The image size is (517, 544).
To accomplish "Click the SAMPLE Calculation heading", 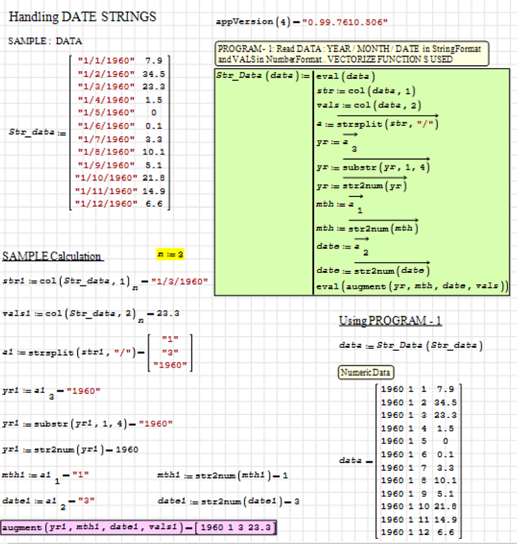I will [x=53, y=256].
